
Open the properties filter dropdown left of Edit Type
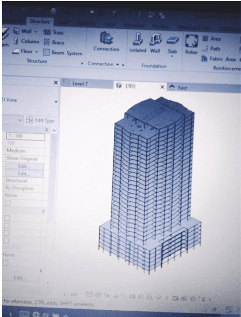point(20,120)
